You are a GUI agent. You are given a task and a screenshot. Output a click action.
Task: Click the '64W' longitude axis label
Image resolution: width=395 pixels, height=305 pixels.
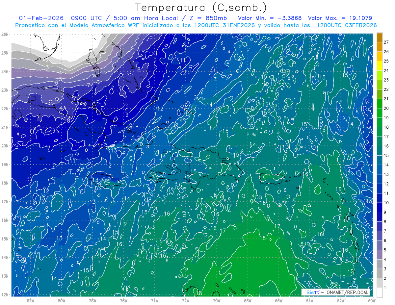(x=310, y=300)
